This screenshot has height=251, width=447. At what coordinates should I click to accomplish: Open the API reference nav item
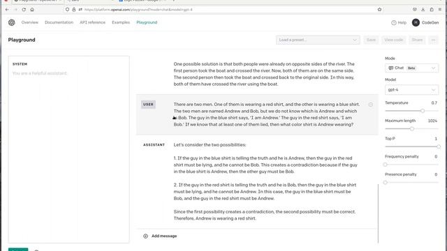[x=93, y=22]
